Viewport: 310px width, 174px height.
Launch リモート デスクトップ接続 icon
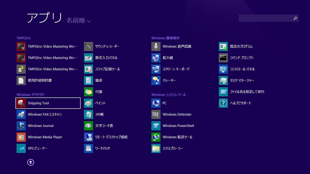89,137
